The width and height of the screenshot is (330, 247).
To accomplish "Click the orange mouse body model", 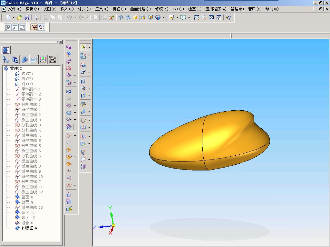I will pos(209,140).
